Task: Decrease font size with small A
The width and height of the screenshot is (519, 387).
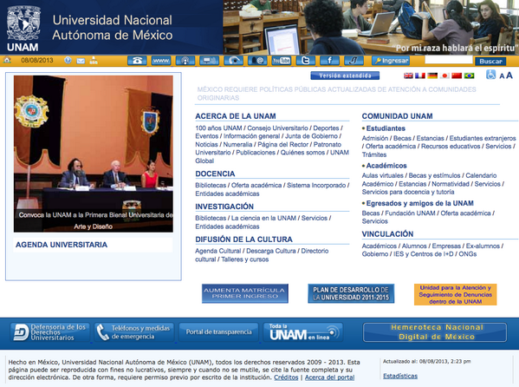Action: 502,76
